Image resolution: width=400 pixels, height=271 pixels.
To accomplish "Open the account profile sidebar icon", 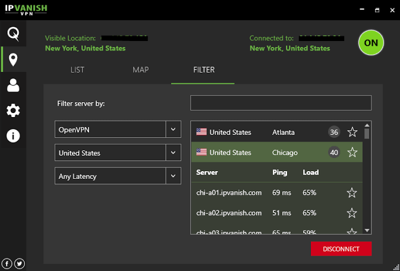I will tap(12, 85).
